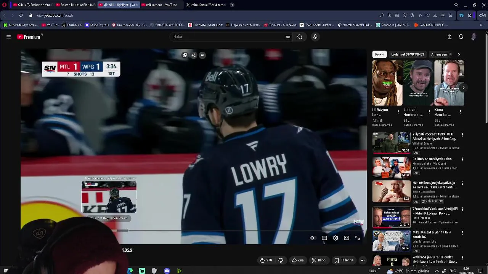This screenshot has height=274, width=488.
Task: Expand the bookmarks bar overflow chevron
Action: coord(481,25)
